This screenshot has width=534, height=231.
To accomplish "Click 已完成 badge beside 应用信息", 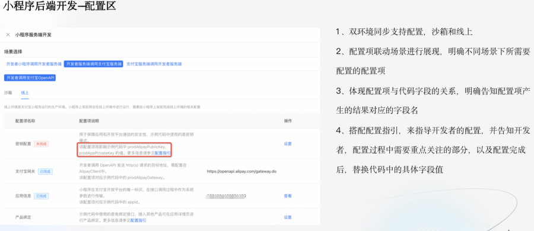I will coord(41,196).
